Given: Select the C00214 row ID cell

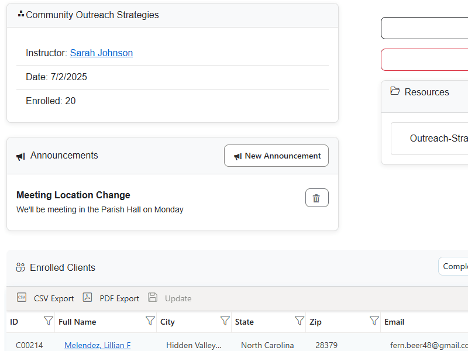Looking at the screenshot, I should click(x=29, y=345).
